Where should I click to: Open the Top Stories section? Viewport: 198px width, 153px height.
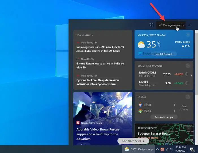point(85,35)
